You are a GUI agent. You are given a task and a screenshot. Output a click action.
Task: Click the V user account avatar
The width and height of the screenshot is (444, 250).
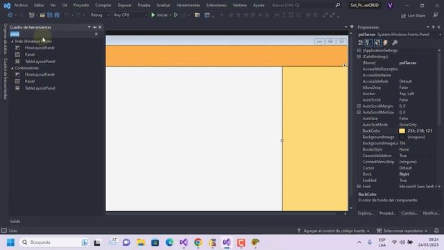coord(390,5)
